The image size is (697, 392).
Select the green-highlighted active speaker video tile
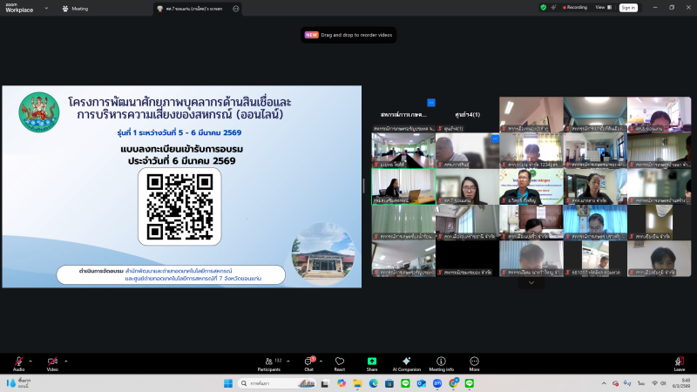(403, 186)
